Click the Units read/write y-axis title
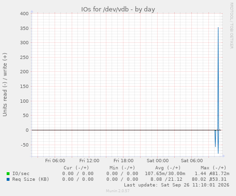 [5, 85]
